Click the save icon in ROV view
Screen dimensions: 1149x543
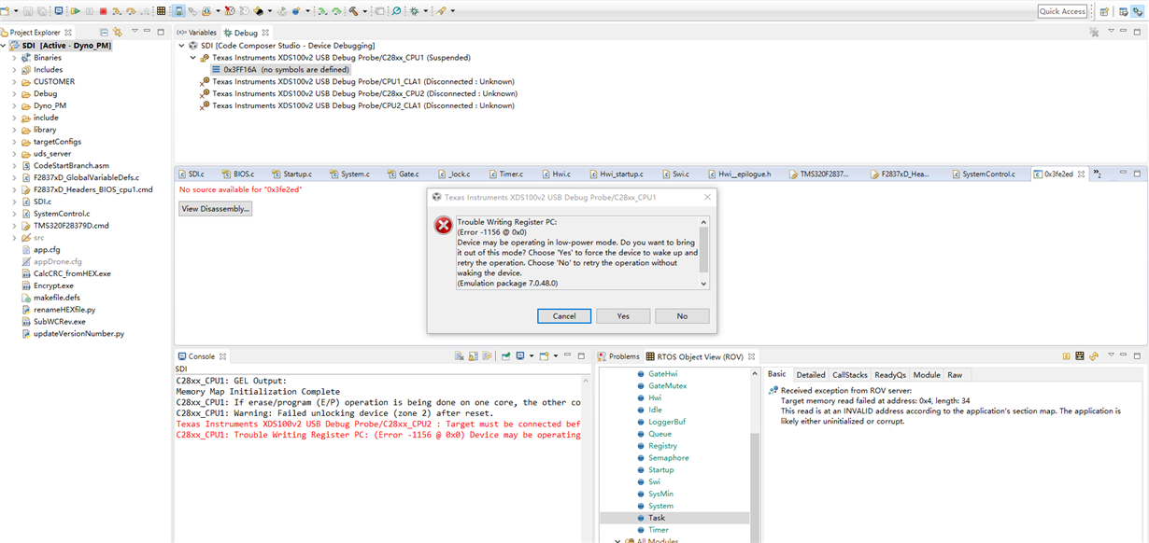[x=1079, y=356]
